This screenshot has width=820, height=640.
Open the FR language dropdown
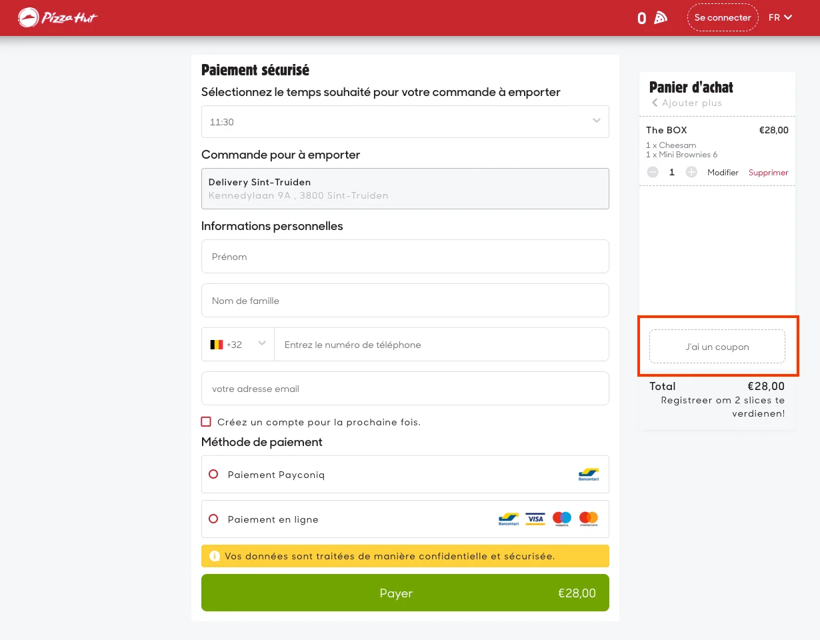click(x=780, y=17)
